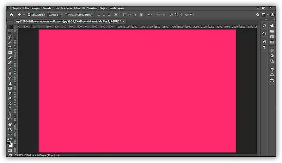Select the Frame tool
The image size is (282, 163).
click(10, 53)
